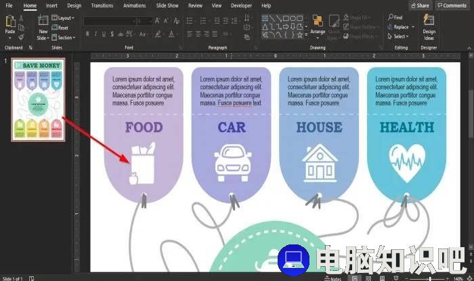Click the Arrange icon

[318, 21]
